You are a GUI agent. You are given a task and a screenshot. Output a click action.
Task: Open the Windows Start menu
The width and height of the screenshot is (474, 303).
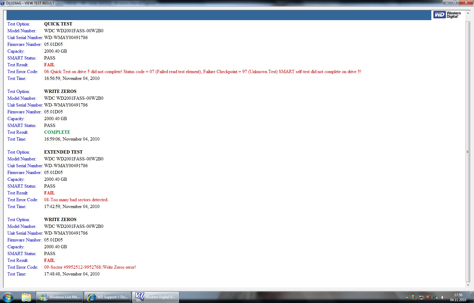(8, 297)
